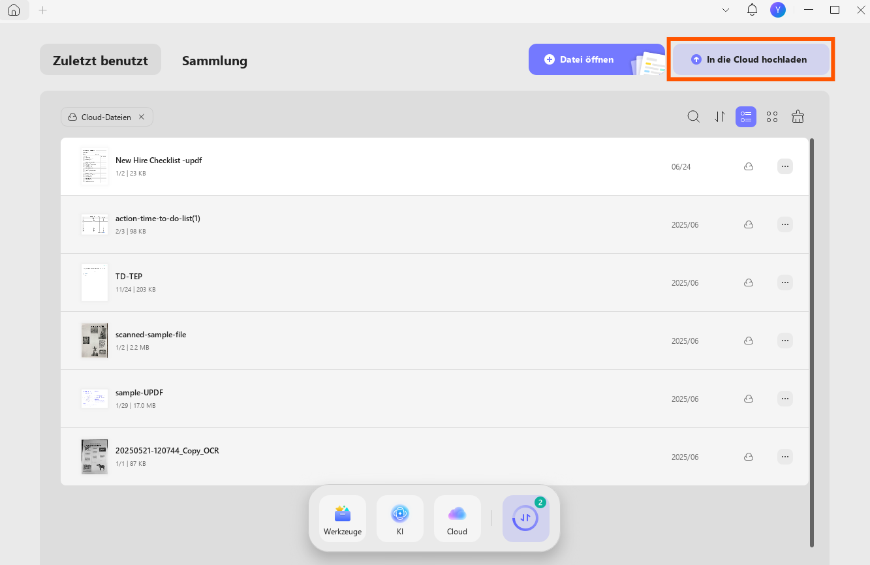This screenshot has height=565, width=870.
Task: Click thumbnail of 20250521-120744_Copy_OCR
Action: tap(95, 457)
